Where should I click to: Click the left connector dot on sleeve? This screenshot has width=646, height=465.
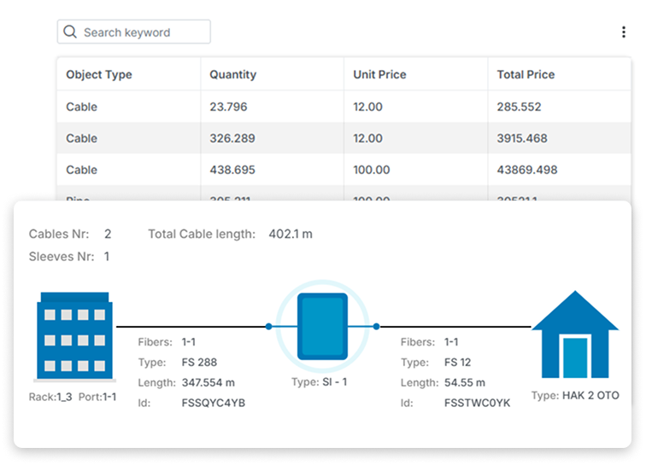point(268,326)
